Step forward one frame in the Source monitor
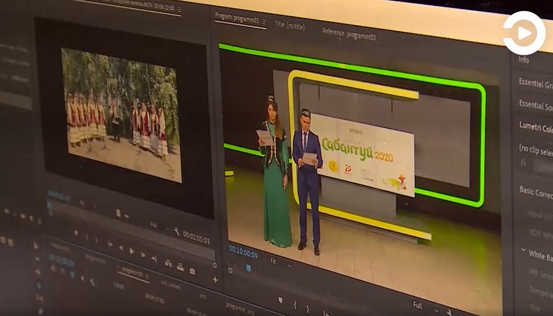This screenshot has height=316, width=553. [143, 255]
